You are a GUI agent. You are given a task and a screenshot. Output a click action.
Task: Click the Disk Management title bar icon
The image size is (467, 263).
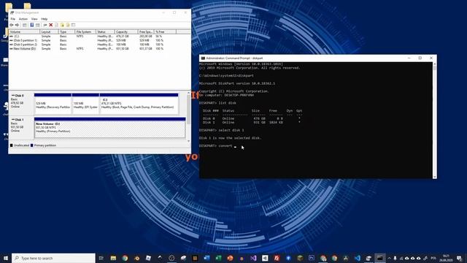(x=12, y=12)
